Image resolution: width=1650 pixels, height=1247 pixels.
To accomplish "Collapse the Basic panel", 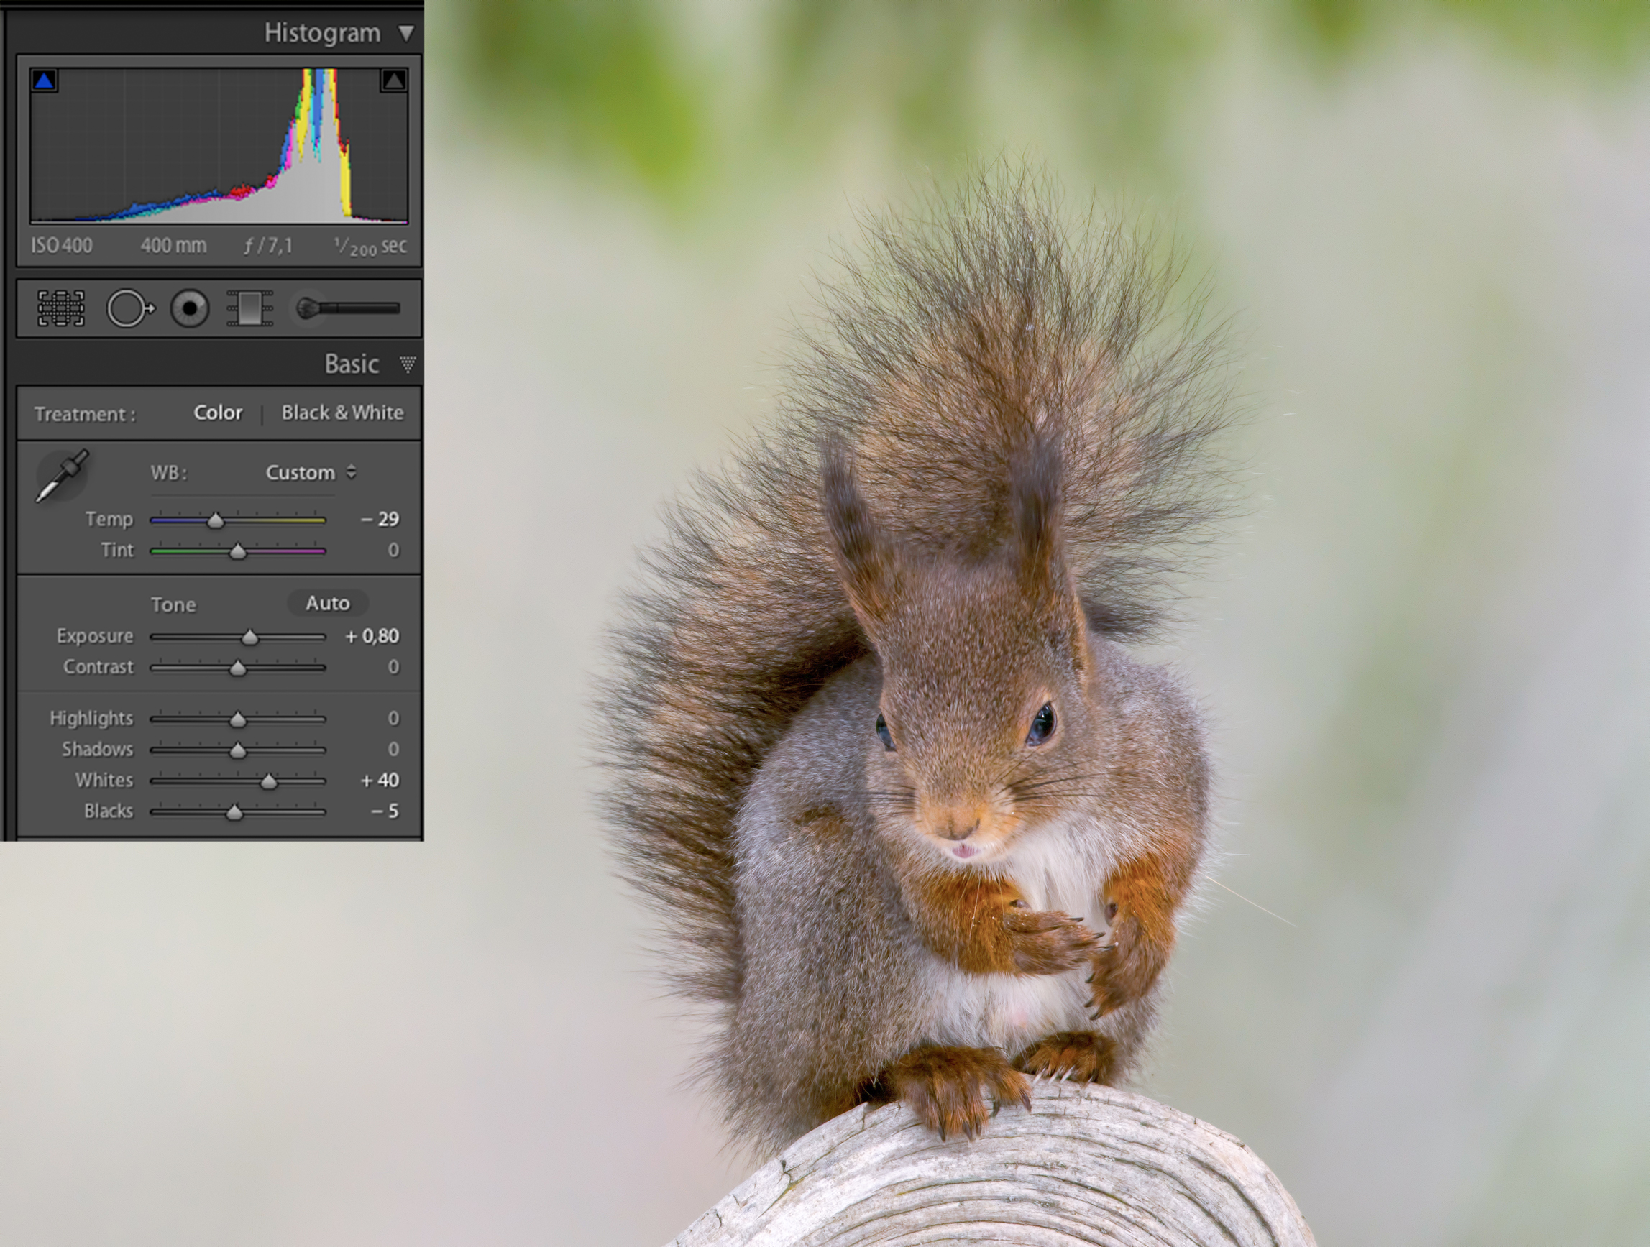I will [407, 364].
